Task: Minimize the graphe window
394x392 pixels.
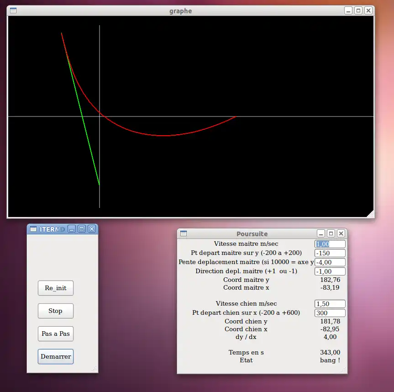Action: click(348, 11)
